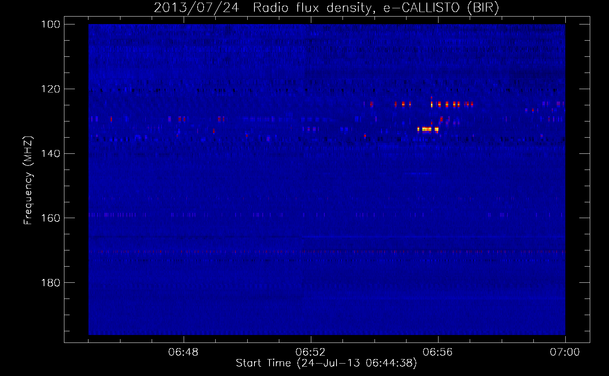Click the bright yellow burst near 133 MHz
609x376 pixels.
(x=428, y=130)
